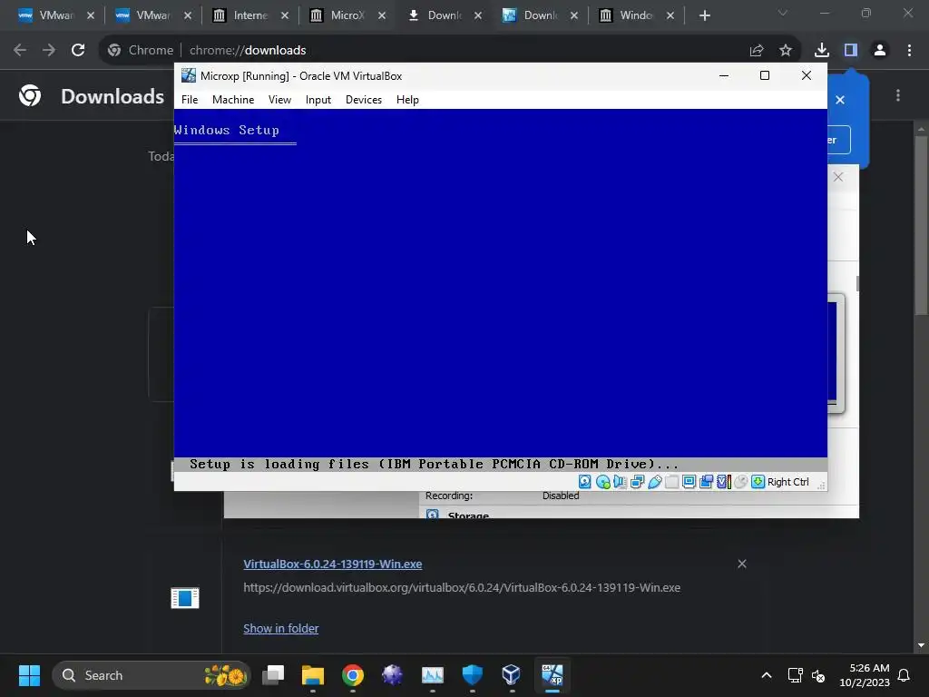Click Show in folder for VirtualBox download
The image size is (929, 697).
[x=281, y=628]
